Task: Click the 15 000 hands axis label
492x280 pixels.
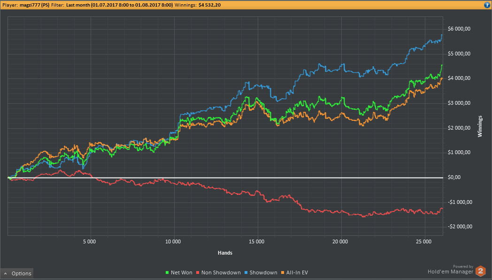Action: 256,241
